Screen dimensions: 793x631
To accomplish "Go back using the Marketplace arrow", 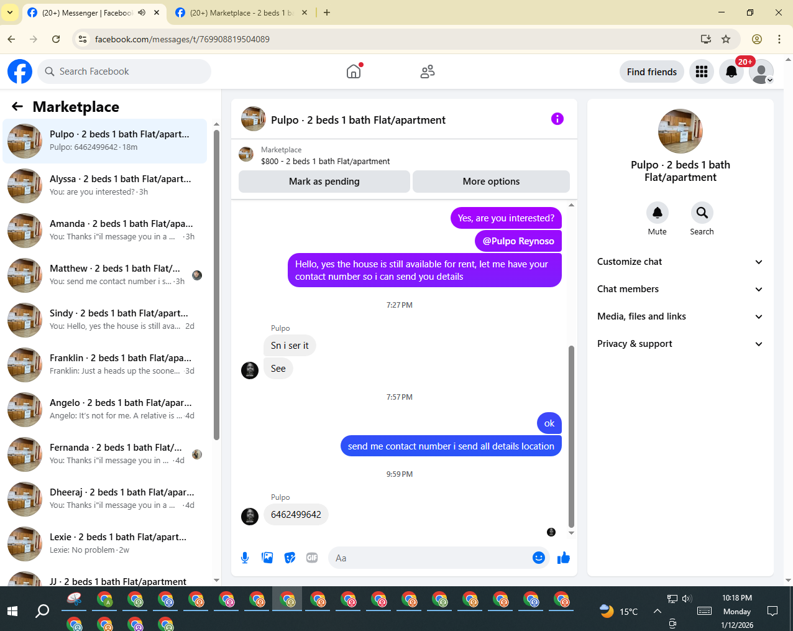I will tap(17, 107).
